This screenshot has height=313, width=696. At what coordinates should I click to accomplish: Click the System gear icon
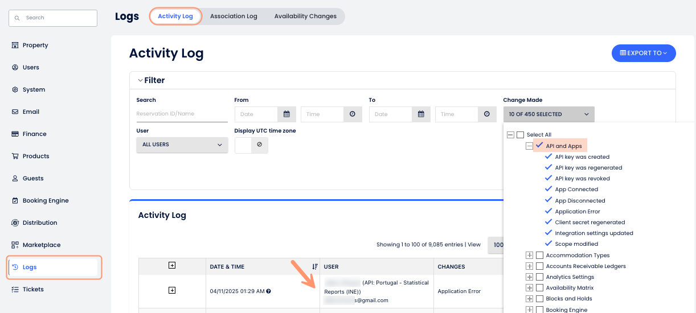(15, 89)
